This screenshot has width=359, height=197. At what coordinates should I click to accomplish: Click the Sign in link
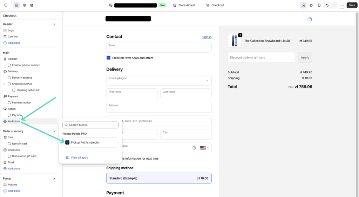tap(207, 37)
